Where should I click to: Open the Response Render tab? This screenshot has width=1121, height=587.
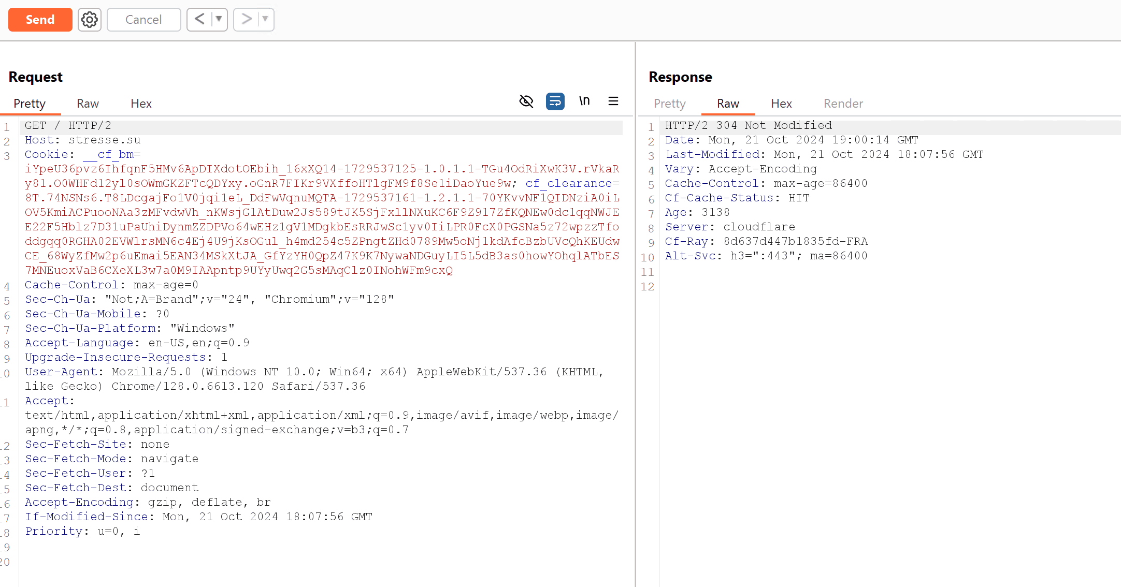pos(843,104)
